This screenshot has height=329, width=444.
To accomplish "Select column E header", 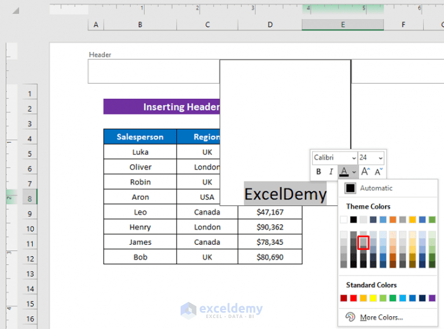I will [x=343, y=25].
